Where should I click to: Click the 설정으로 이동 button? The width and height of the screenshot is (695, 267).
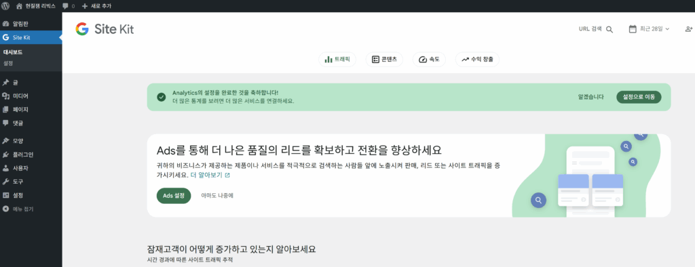tap(639, 97)
